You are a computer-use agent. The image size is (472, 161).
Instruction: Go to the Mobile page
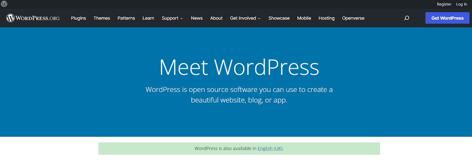tap(304, 18)
